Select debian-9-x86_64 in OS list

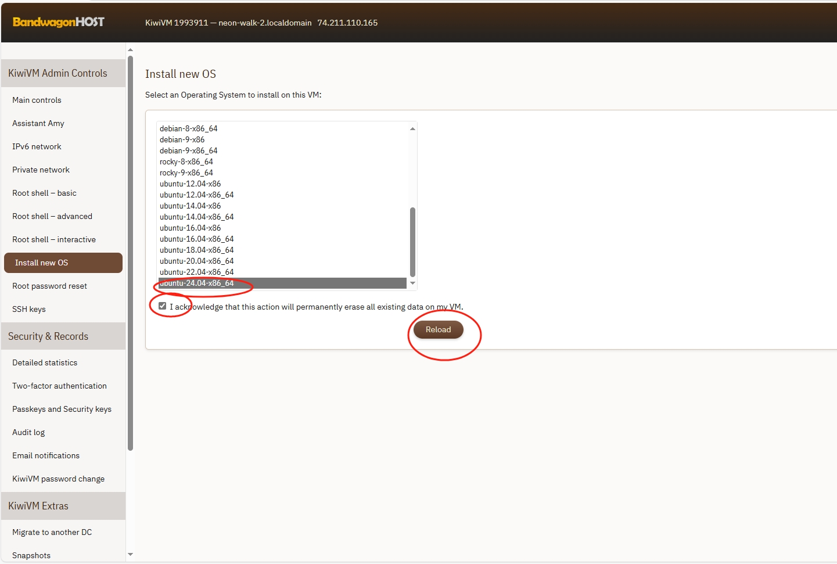(x=282, y=150)
